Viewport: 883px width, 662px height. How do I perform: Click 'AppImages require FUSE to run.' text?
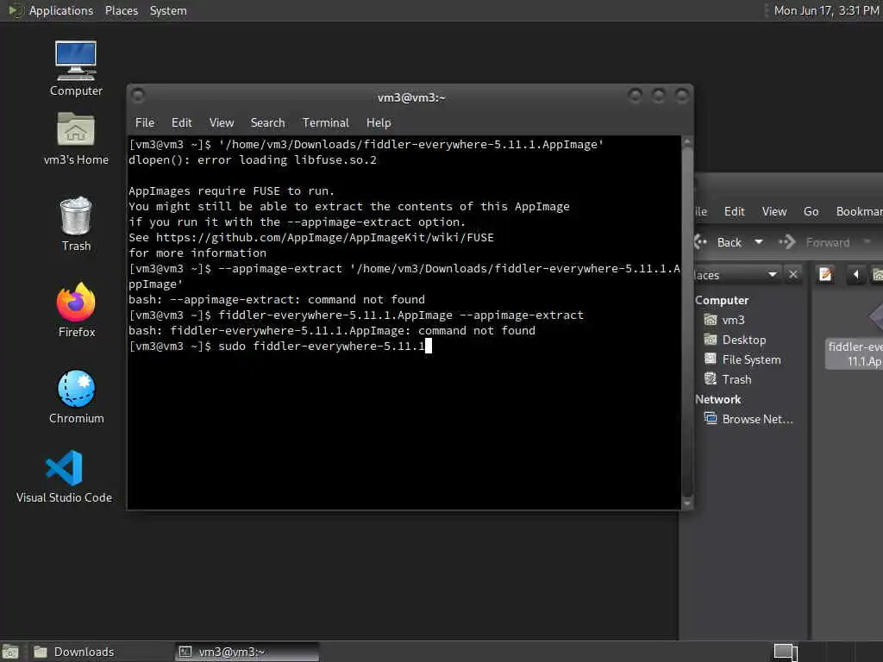click(x=231, y=190)
